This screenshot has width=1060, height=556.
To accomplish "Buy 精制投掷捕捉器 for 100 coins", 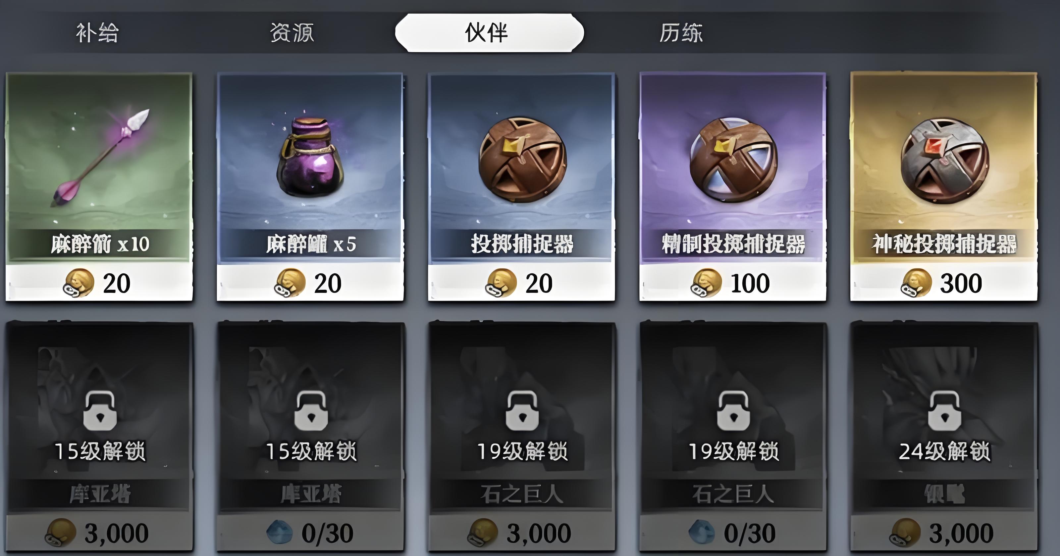I will point(732,283).
